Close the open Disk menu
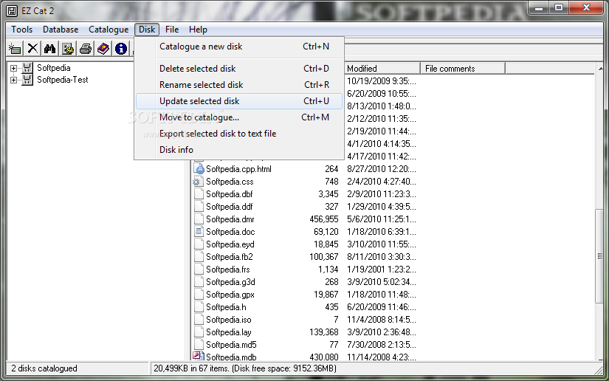Viewport: 609px width, 381px height. point(147,30)
